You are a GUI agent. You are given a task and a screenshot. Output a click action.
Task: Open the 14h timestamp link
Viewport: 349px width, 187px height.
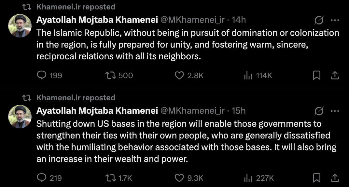(x=239, y=20)
